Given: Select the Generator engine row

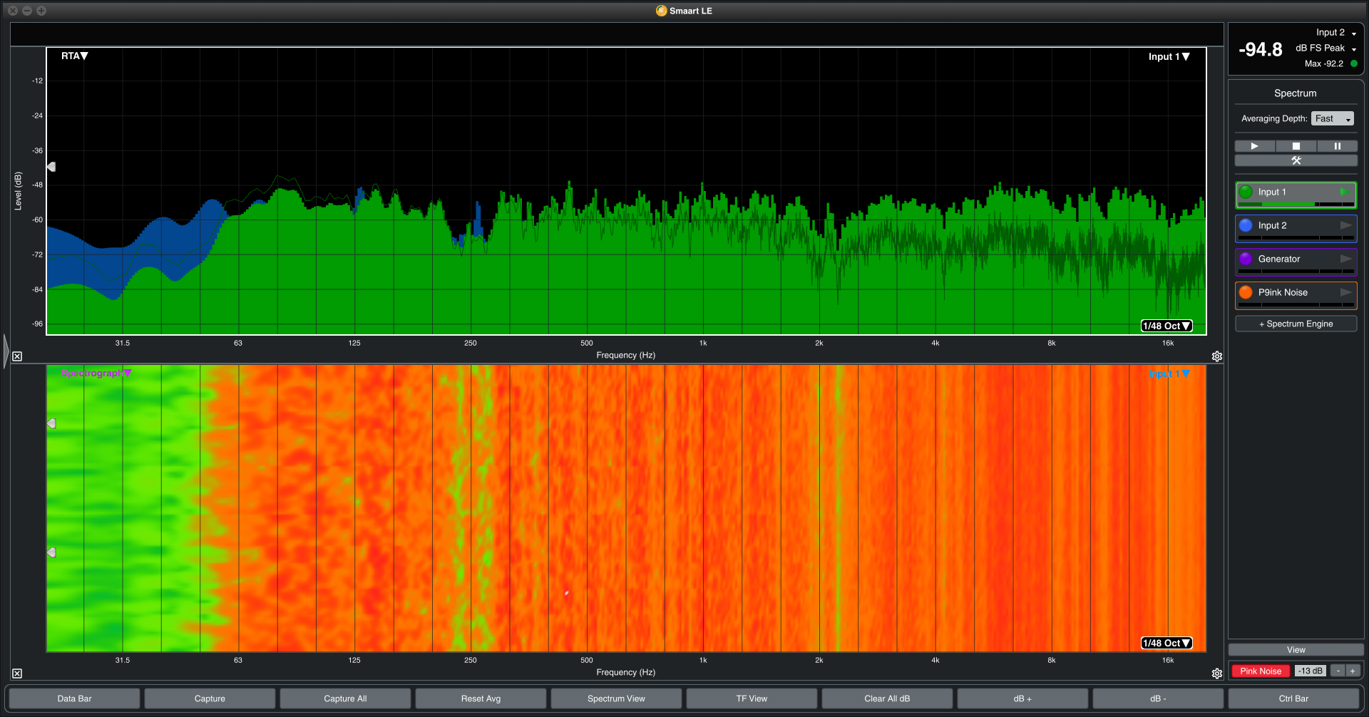Looking at the screenshot, I should 1296,262.
